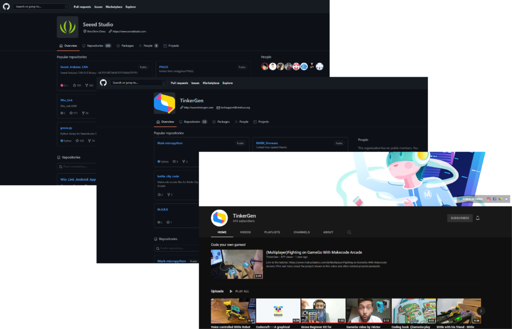The height and width of the screenshot is (329, 512).
Task: Toggle the Subscribed button on the TinkerGen channel
Action: pos(459,218)
